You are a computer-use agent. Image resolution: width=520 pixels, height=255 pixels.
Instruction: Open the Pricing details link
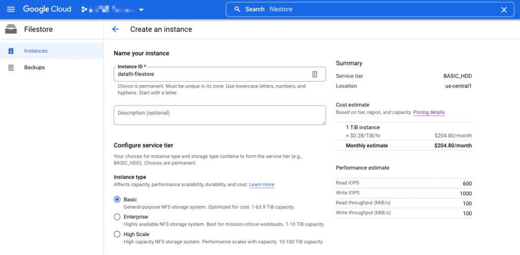429,112
